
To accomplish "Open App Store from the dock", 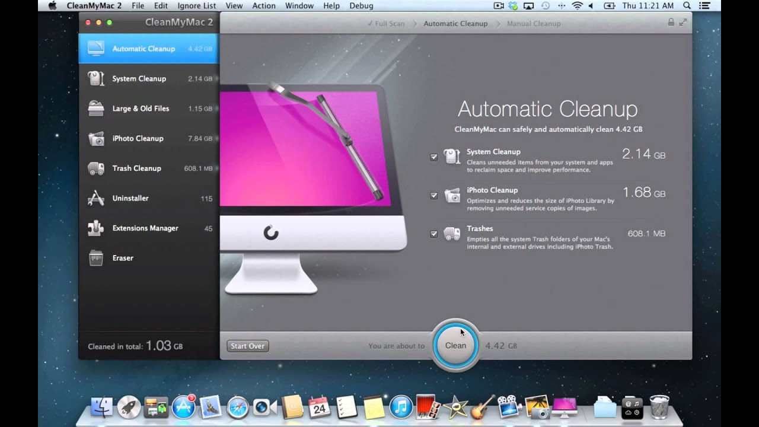I will click(183, 407).
